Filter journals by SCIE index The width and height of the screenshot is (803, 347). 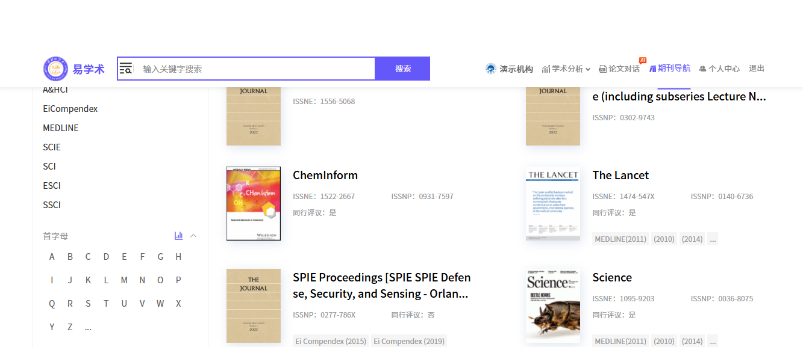(52, 147)
